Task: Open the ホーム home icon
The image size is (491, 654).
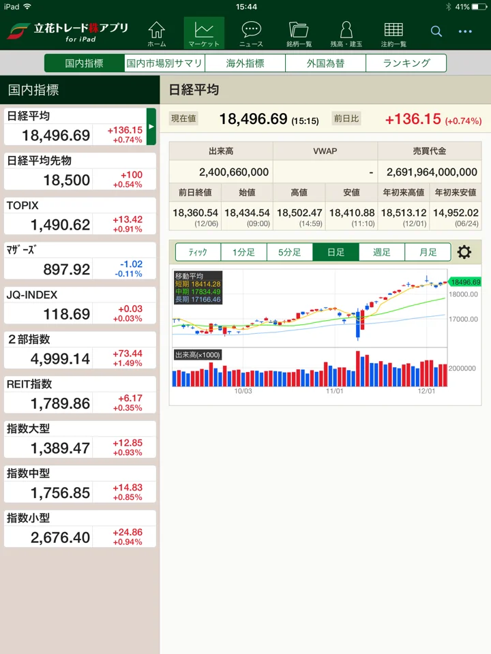Action: click(157, 34)
